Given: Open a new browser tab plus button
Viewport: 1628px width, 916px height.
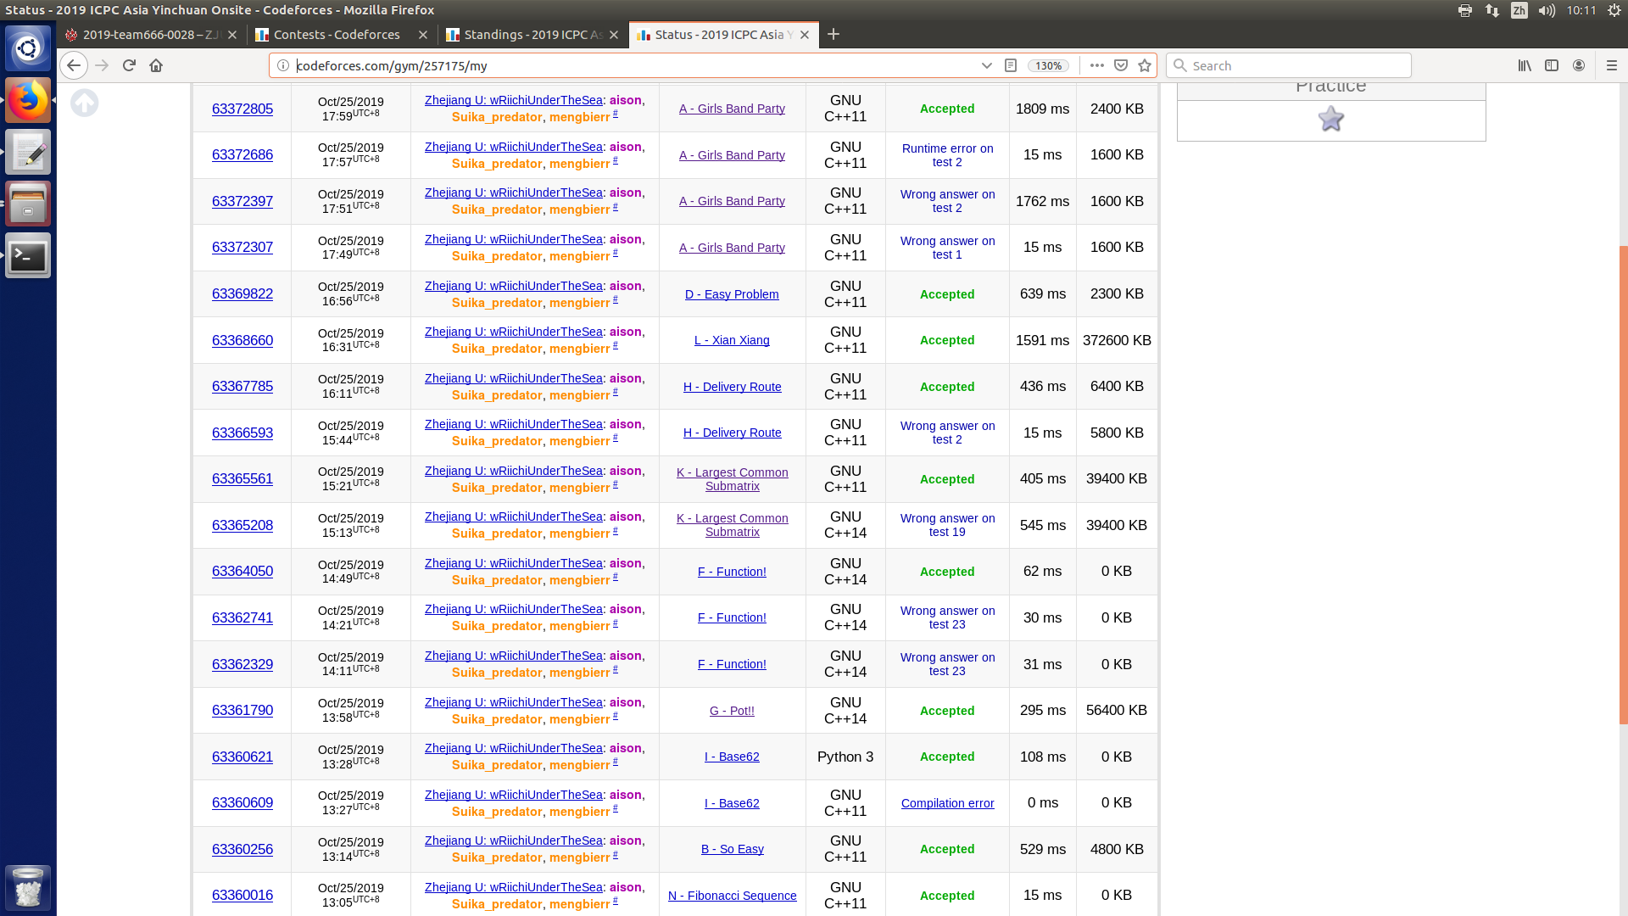Looking at the screenshot, I should [x=834, y=34].
